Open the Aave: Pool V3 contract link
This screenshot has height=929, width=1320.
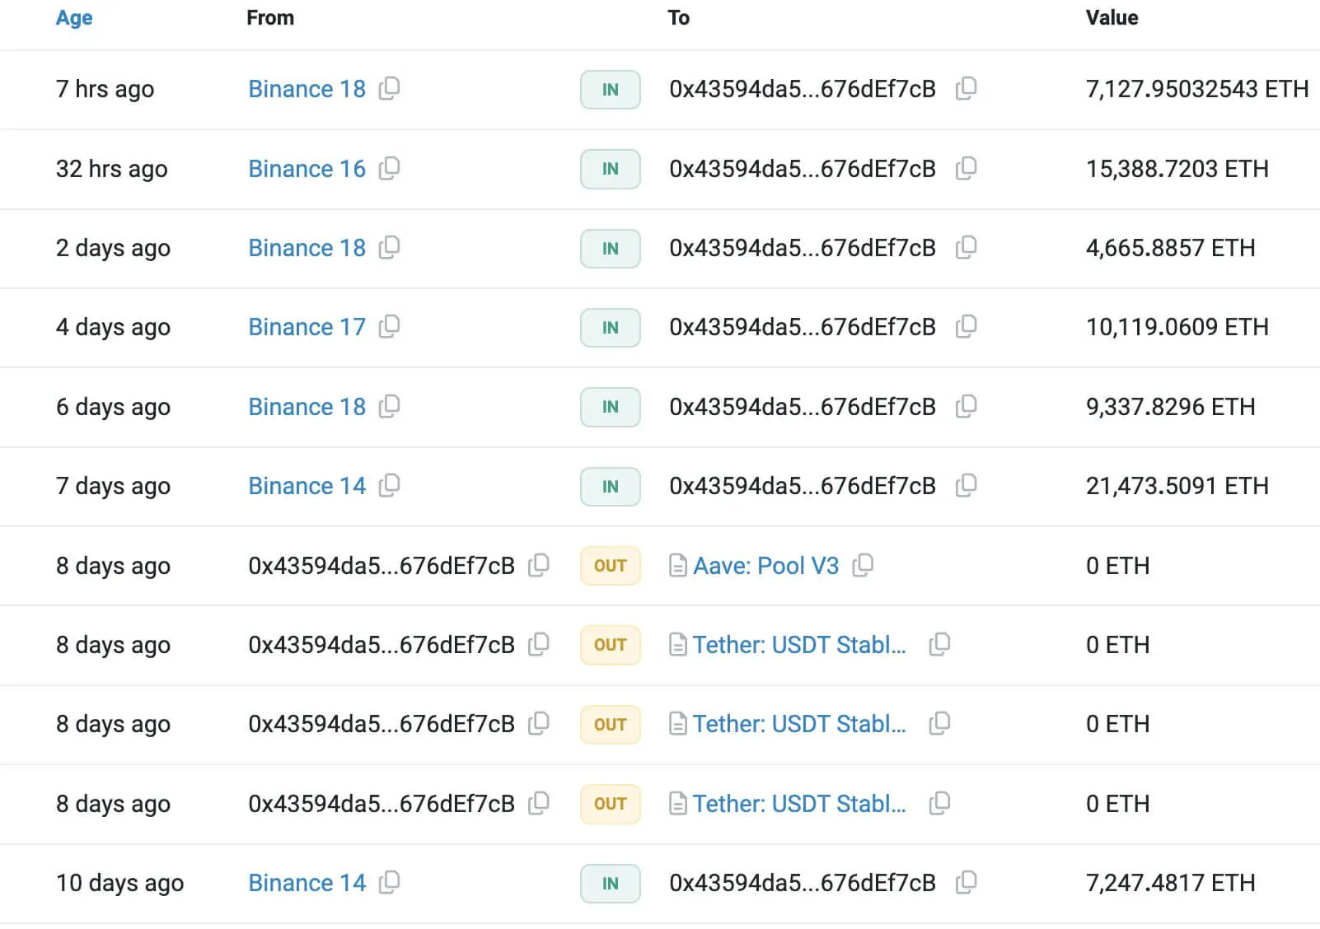click(765, 566)
